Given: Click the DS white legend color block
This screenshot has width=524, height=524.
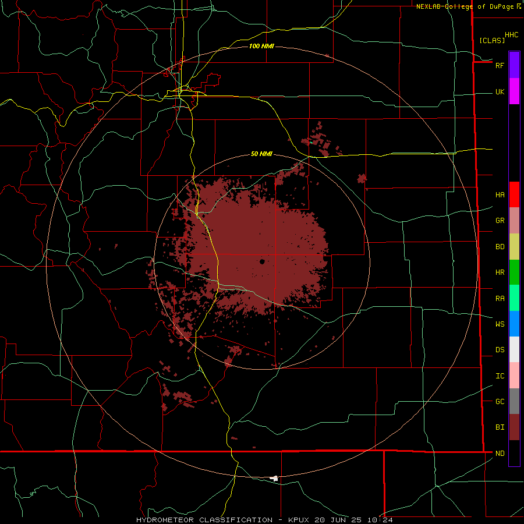Looking at the screenshot, I should click(514, 349).
